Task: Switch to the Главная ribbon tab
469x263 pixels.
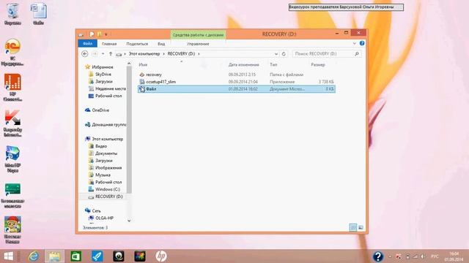Action: 109,44
